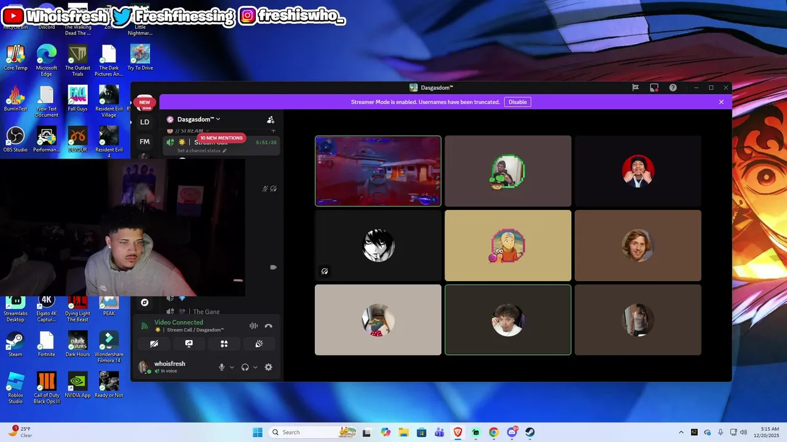Click the Video Connected status label
Image resolution: width=787 pixels, height=442 pixels.
tap(178, 322)
